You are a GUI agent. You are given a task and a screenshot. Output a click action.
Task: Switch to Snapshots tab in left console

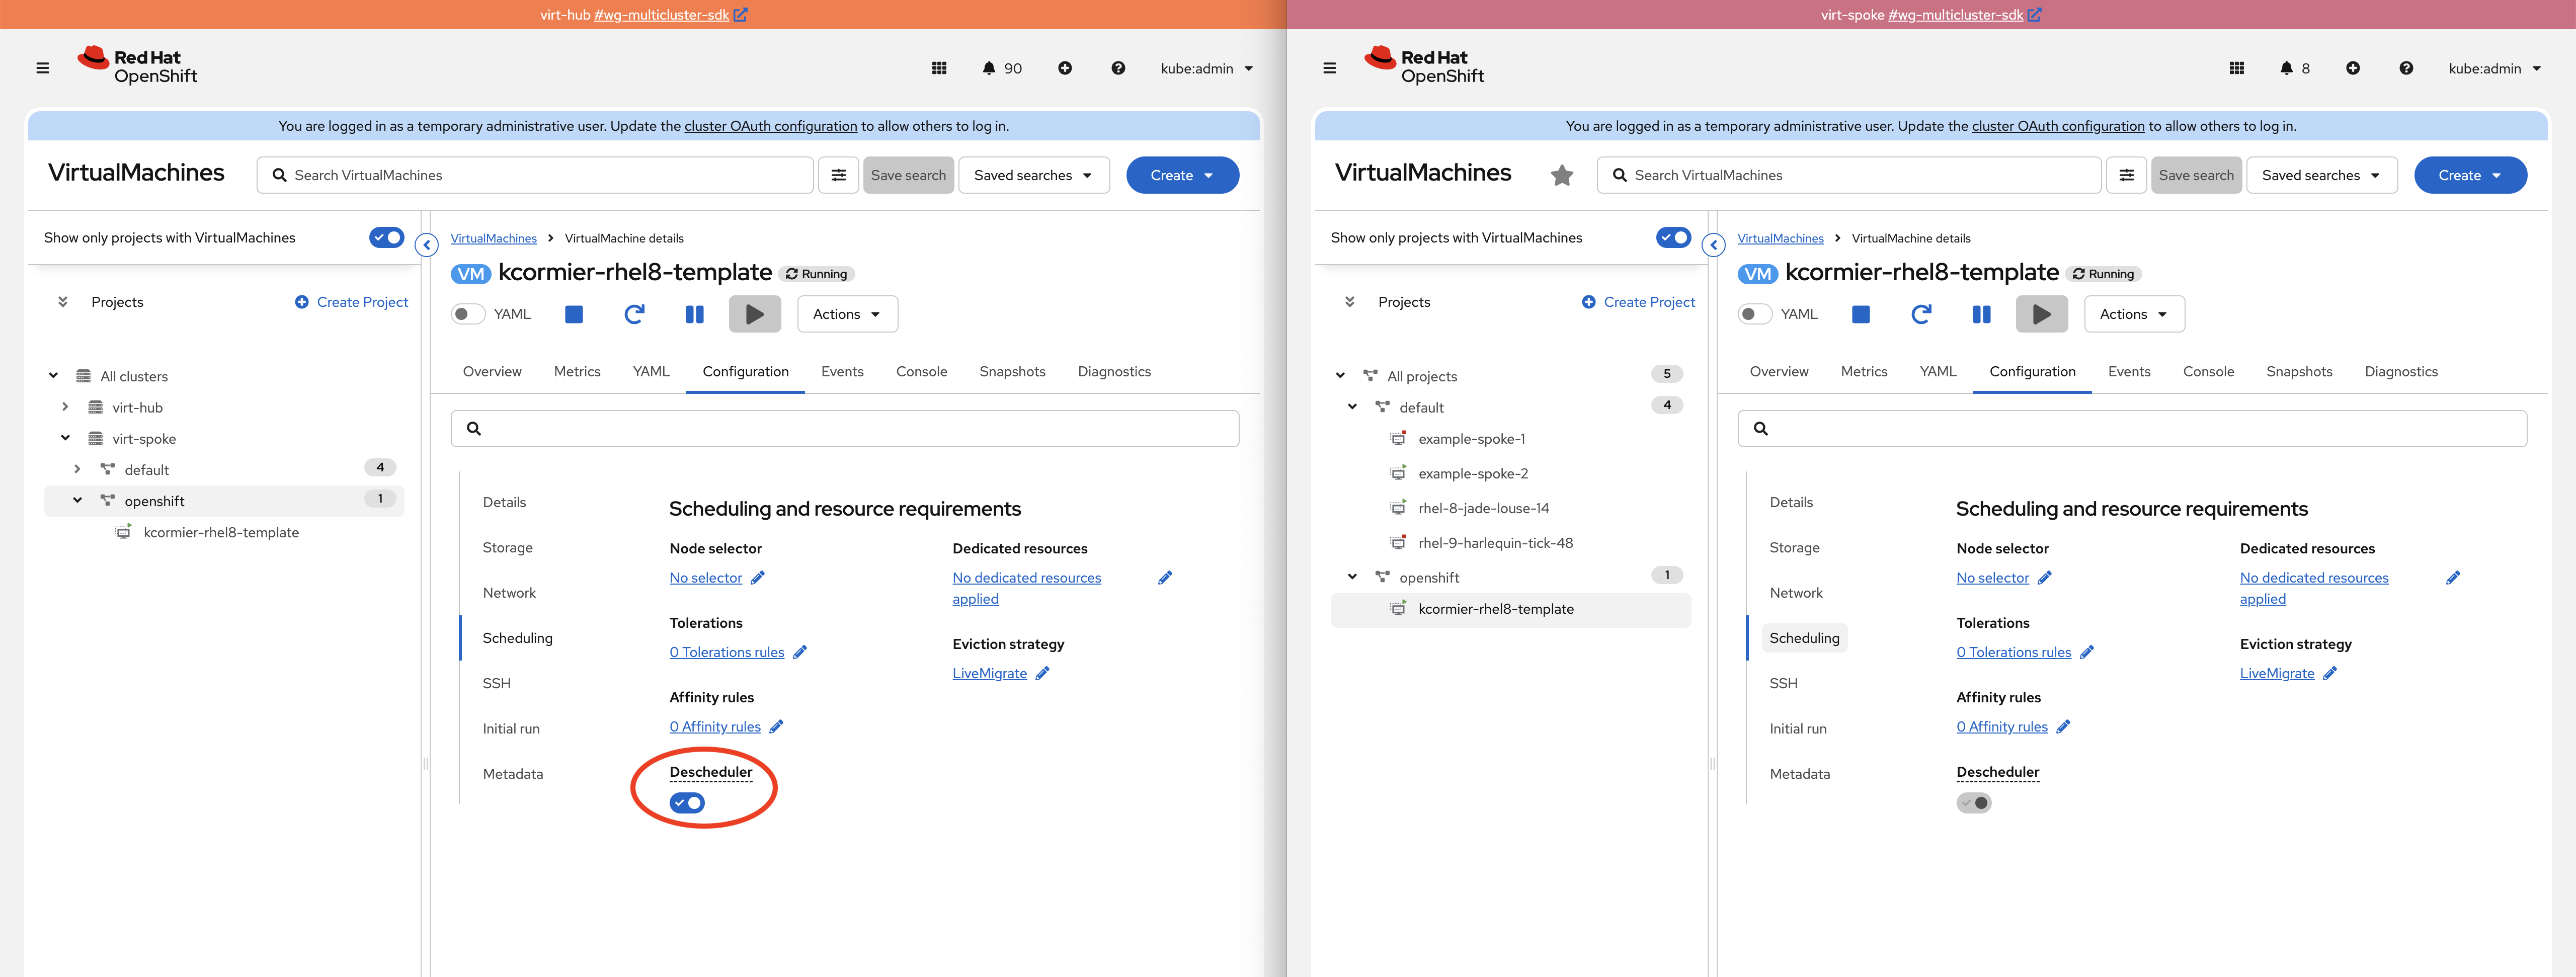click(x=1011, y=371)
